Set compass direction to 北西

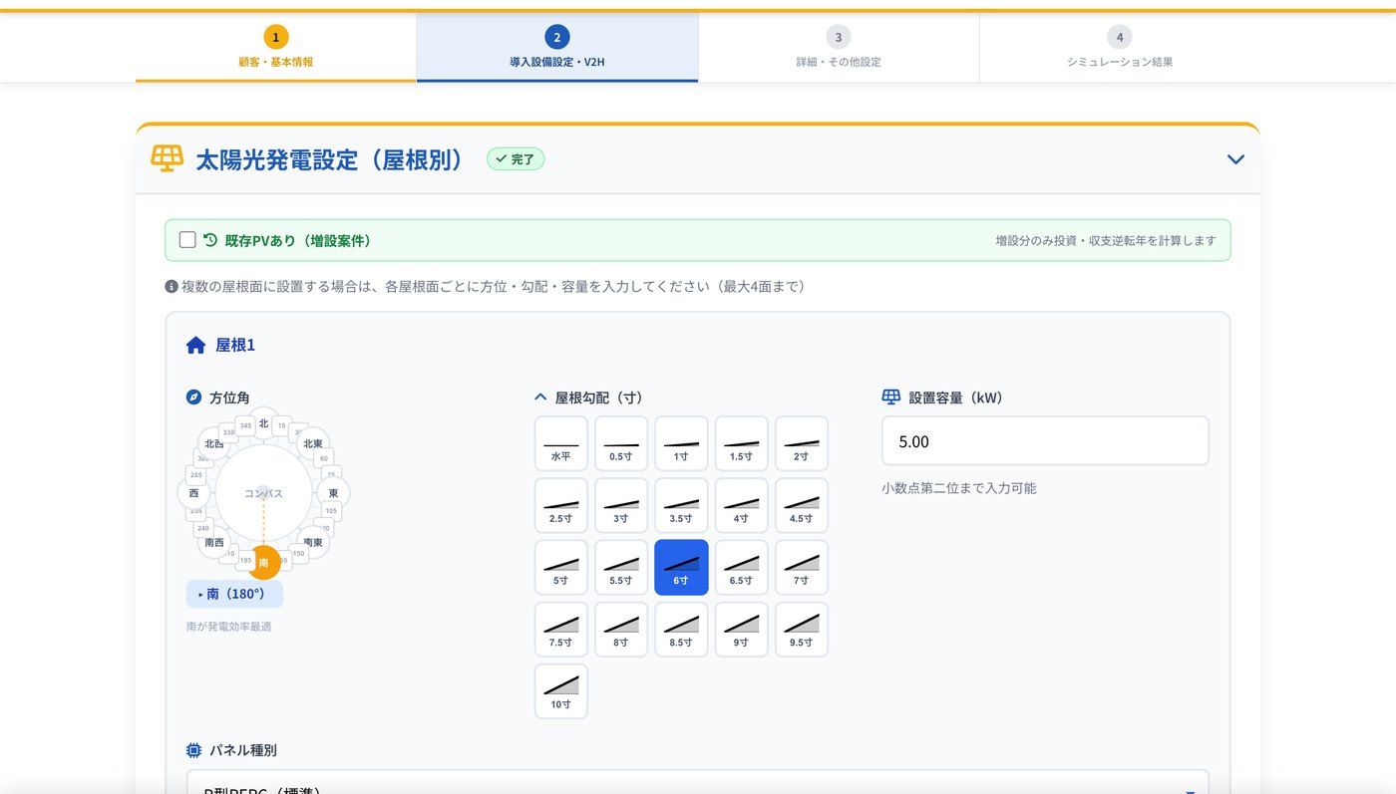point(213,443)
